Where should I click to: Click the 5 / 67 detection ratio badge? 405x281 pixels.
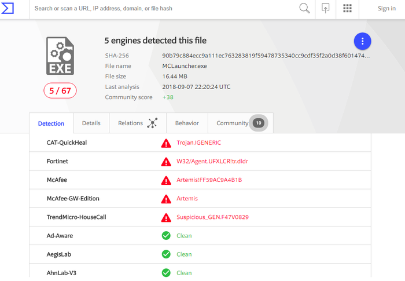[x=60, y=90]
